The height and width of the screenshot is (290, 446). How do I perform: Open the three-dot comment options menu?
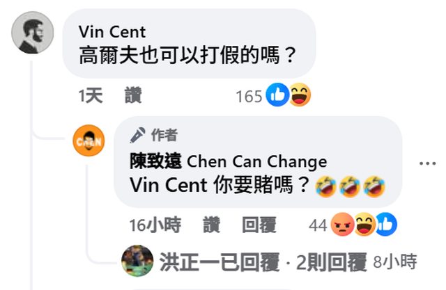point(427,163)
